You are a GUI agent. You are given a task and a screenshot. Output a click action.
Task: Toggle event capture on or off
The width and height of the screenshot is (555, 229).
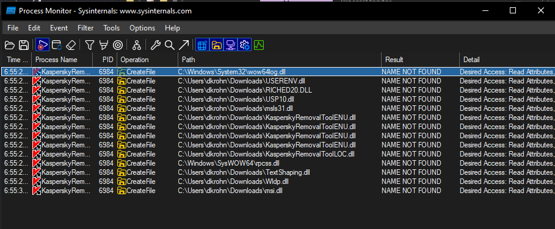[43, 45]
